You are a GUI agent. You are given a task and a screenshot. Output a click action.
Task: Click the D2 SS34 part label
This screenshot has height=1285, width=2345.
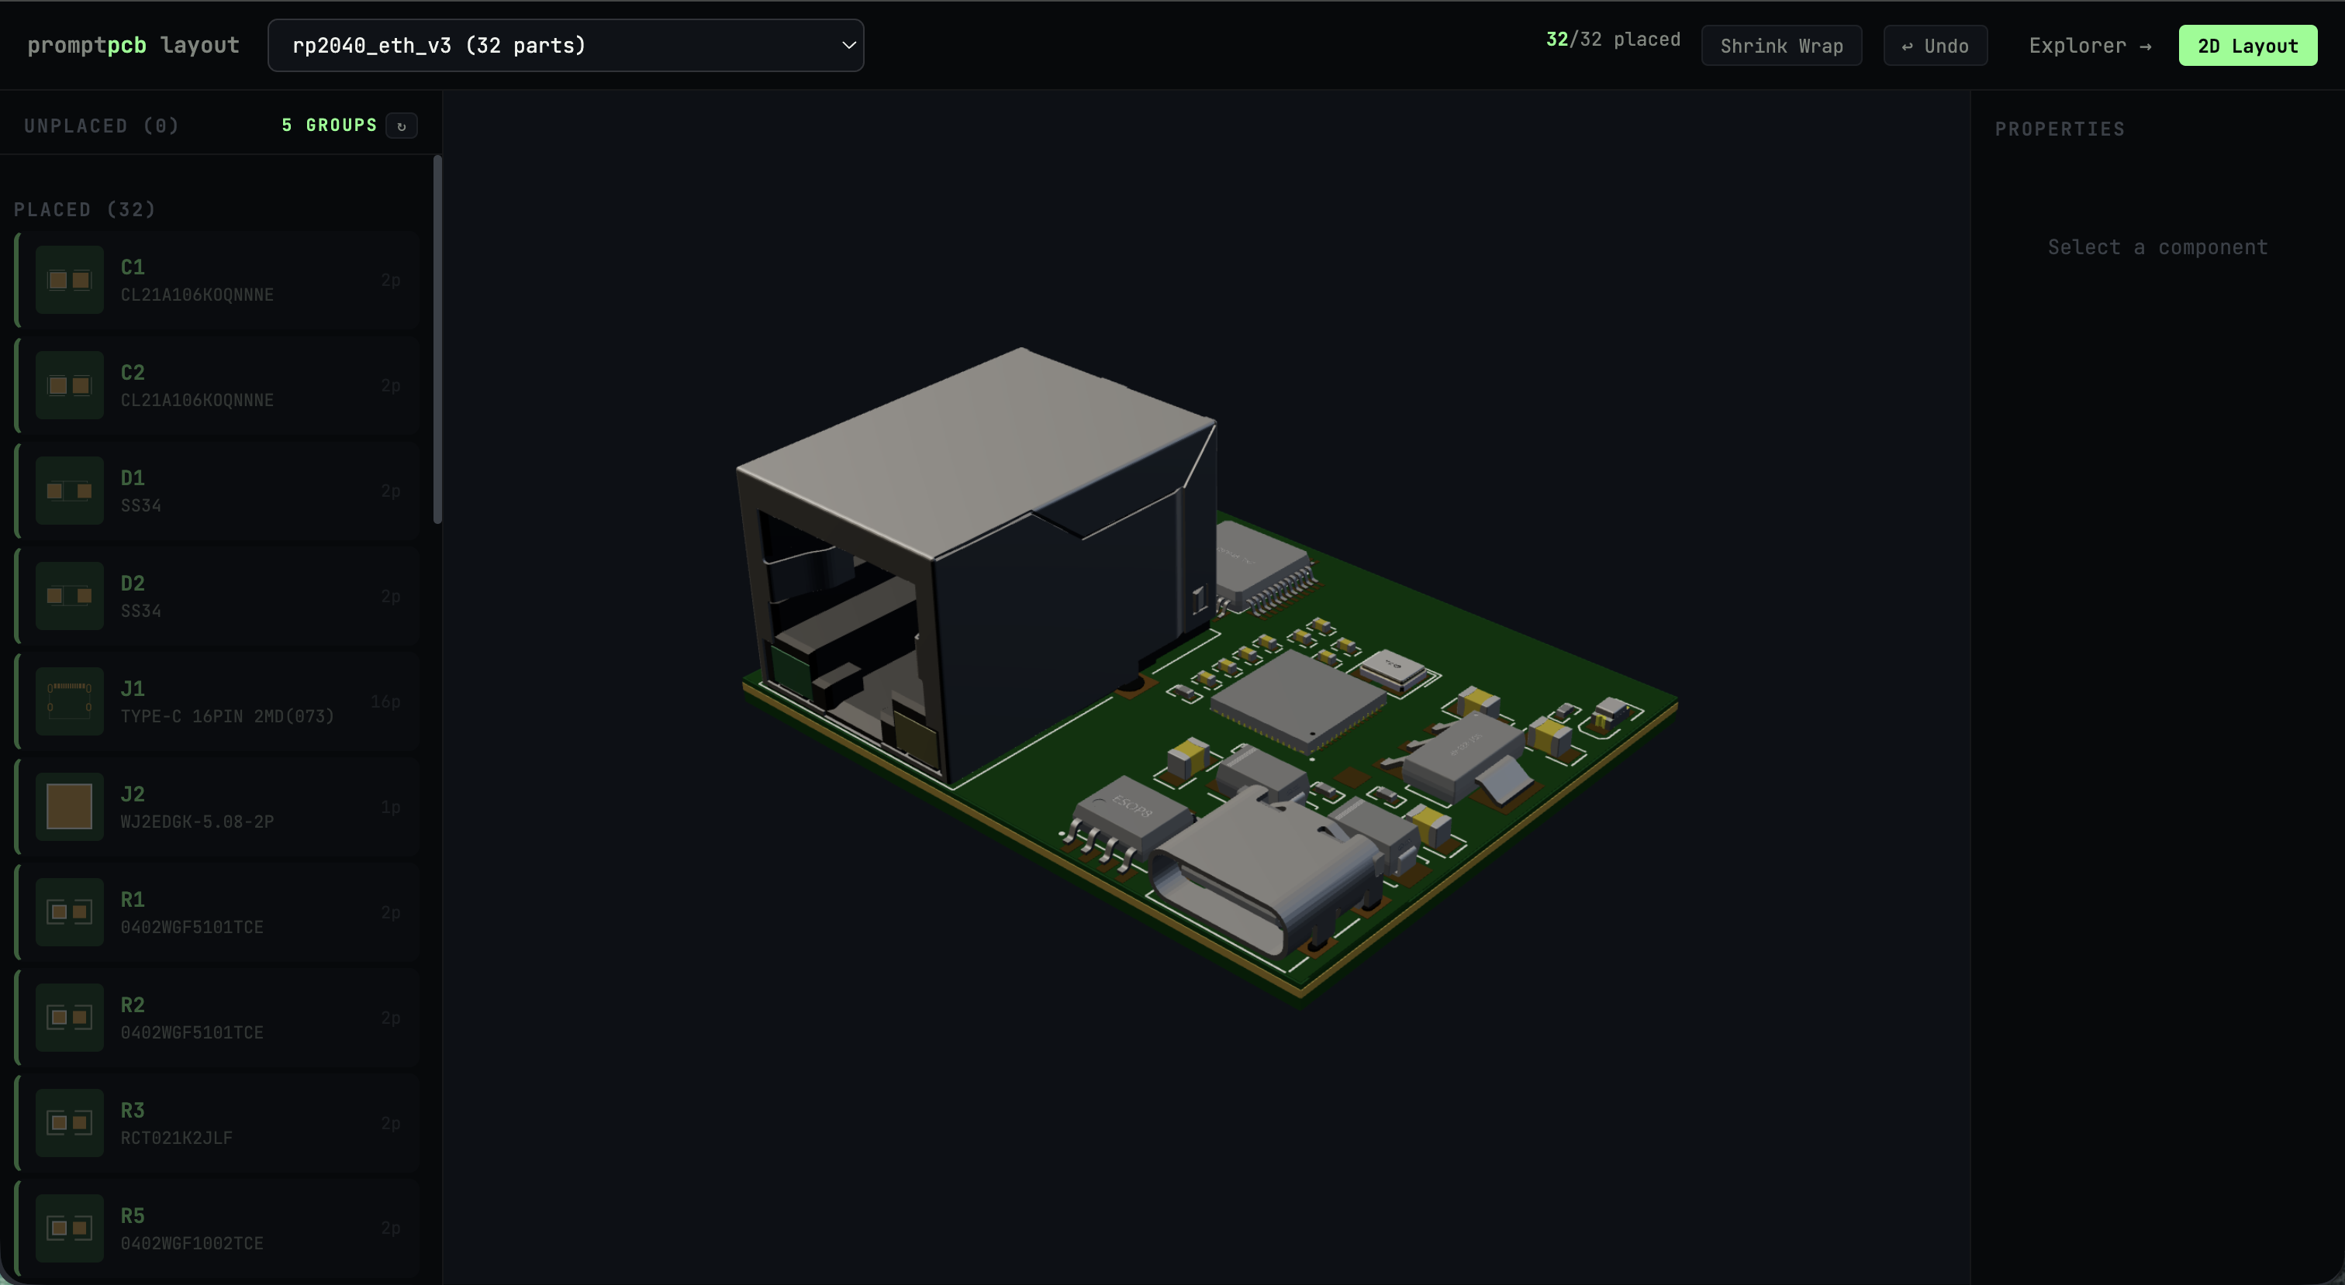141,611
